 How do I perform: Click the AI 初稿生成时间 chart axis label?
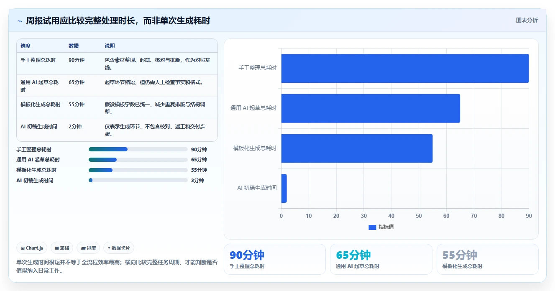(x=257, y=188)
